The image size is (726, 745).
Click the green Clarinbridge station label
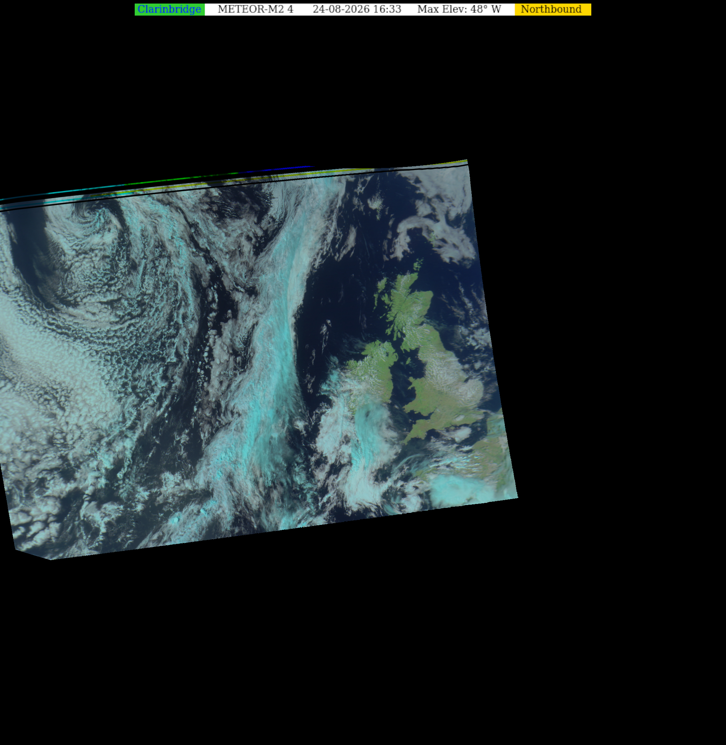169,10
